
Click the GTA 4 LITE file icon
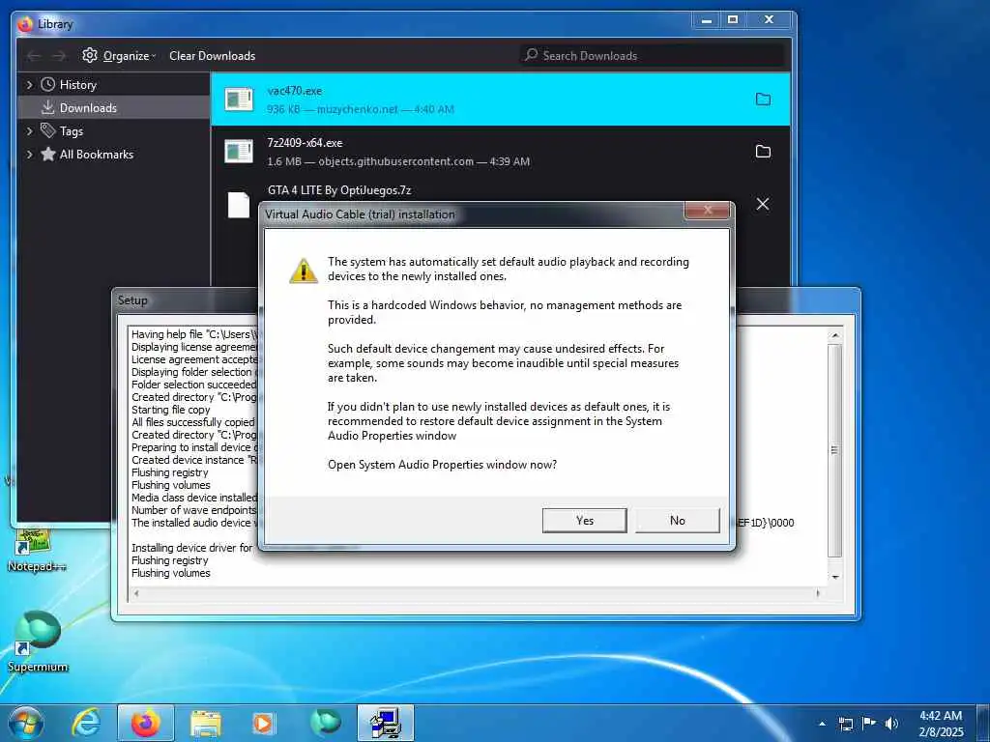pos(239,205)
